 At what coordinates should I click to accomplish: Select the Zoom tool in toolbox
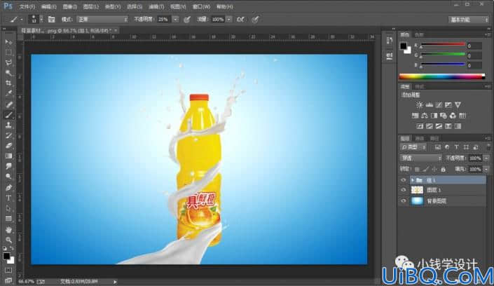click(x=8, y=240)
